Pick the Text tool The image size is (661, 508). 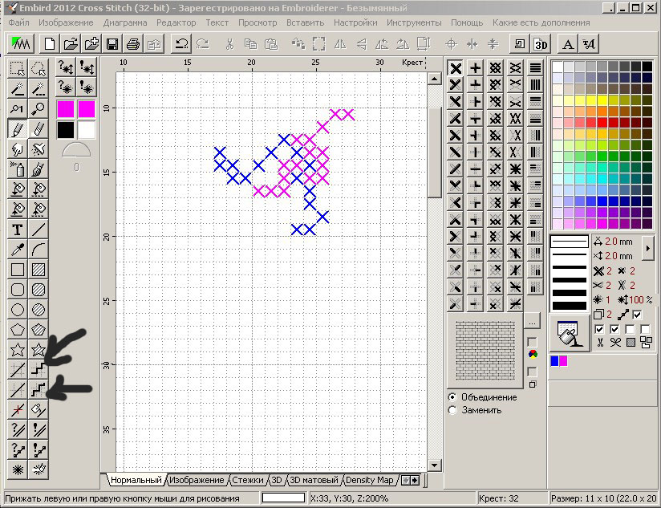click(17, 230)
